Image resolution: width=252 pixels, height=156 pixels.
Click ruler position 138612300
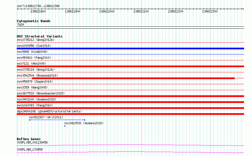tap(210, 11)
